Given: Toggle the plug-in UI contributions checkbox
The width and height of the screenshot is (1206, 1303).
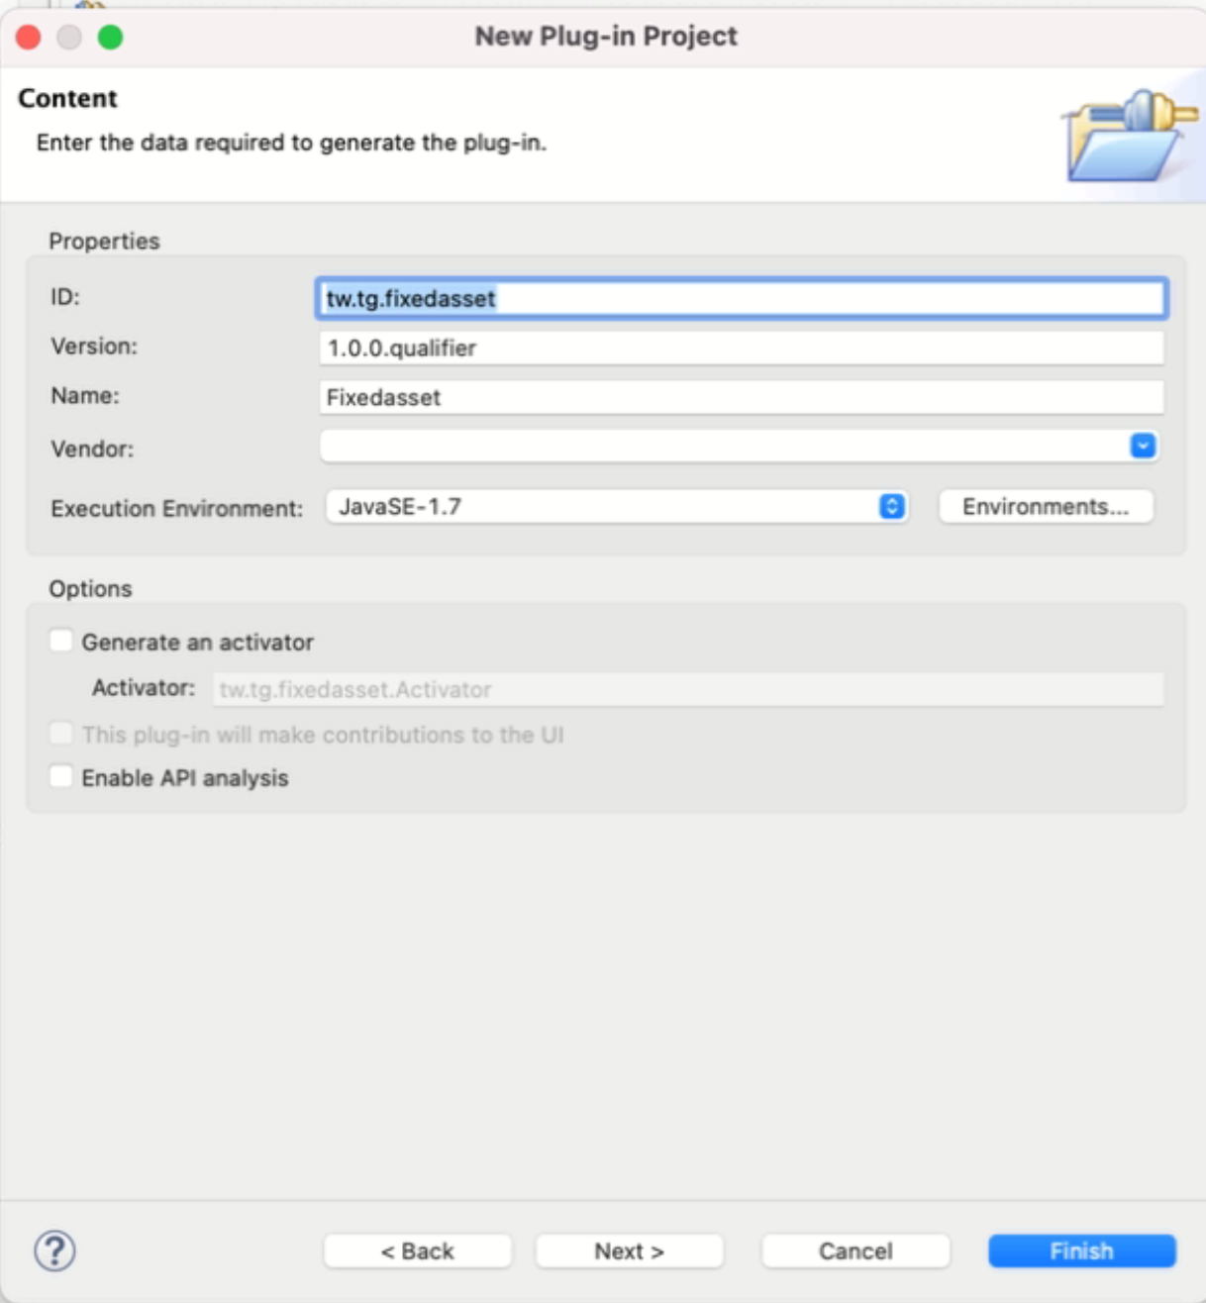Looking at the screenshot, I should point(61,734).
